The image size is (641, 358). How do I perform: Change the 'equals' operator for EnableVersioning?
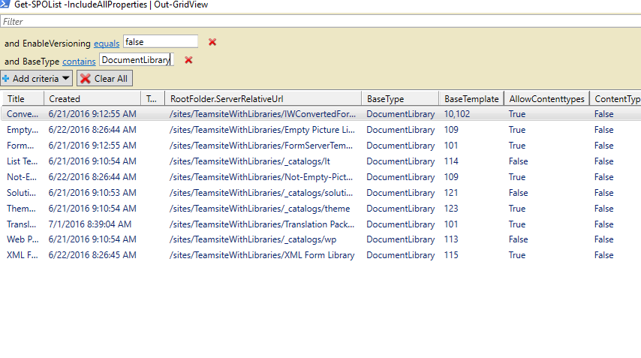tap(107, 44)
